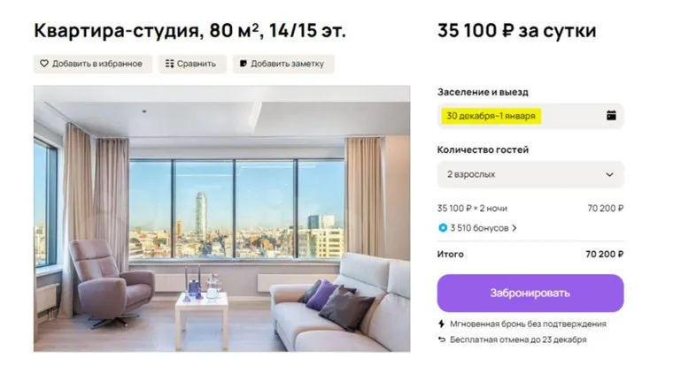Click the 'Добавить заметку' button text

[x=287, y=64]
